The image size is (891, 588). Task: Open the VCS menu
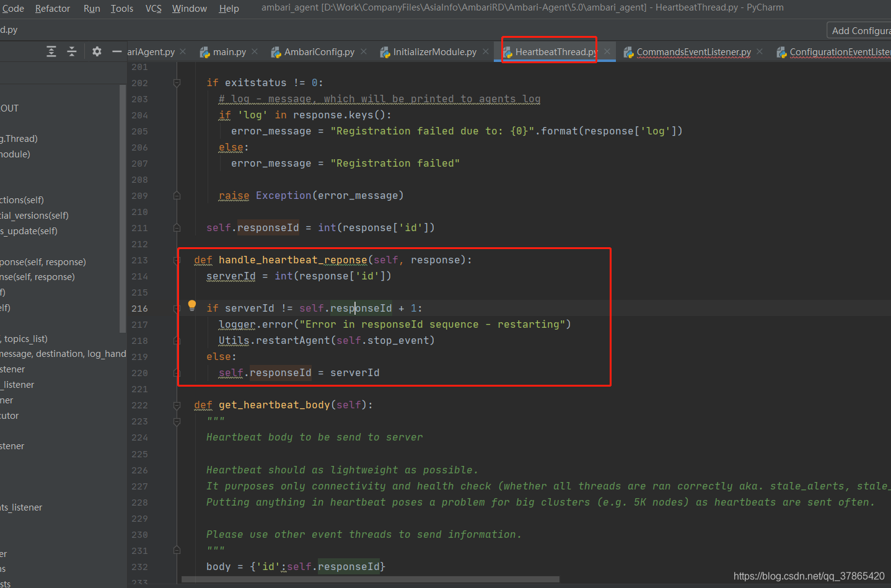(153, 8)
